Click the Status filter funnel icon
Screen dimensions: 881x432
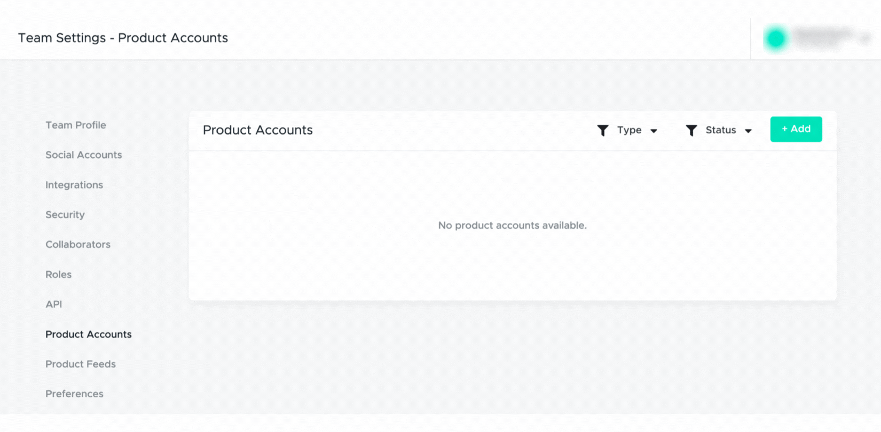point(691,130)
